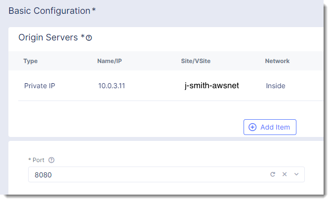
Task: Click the Private IP cell in the row
Action: (x=40, y=86)
